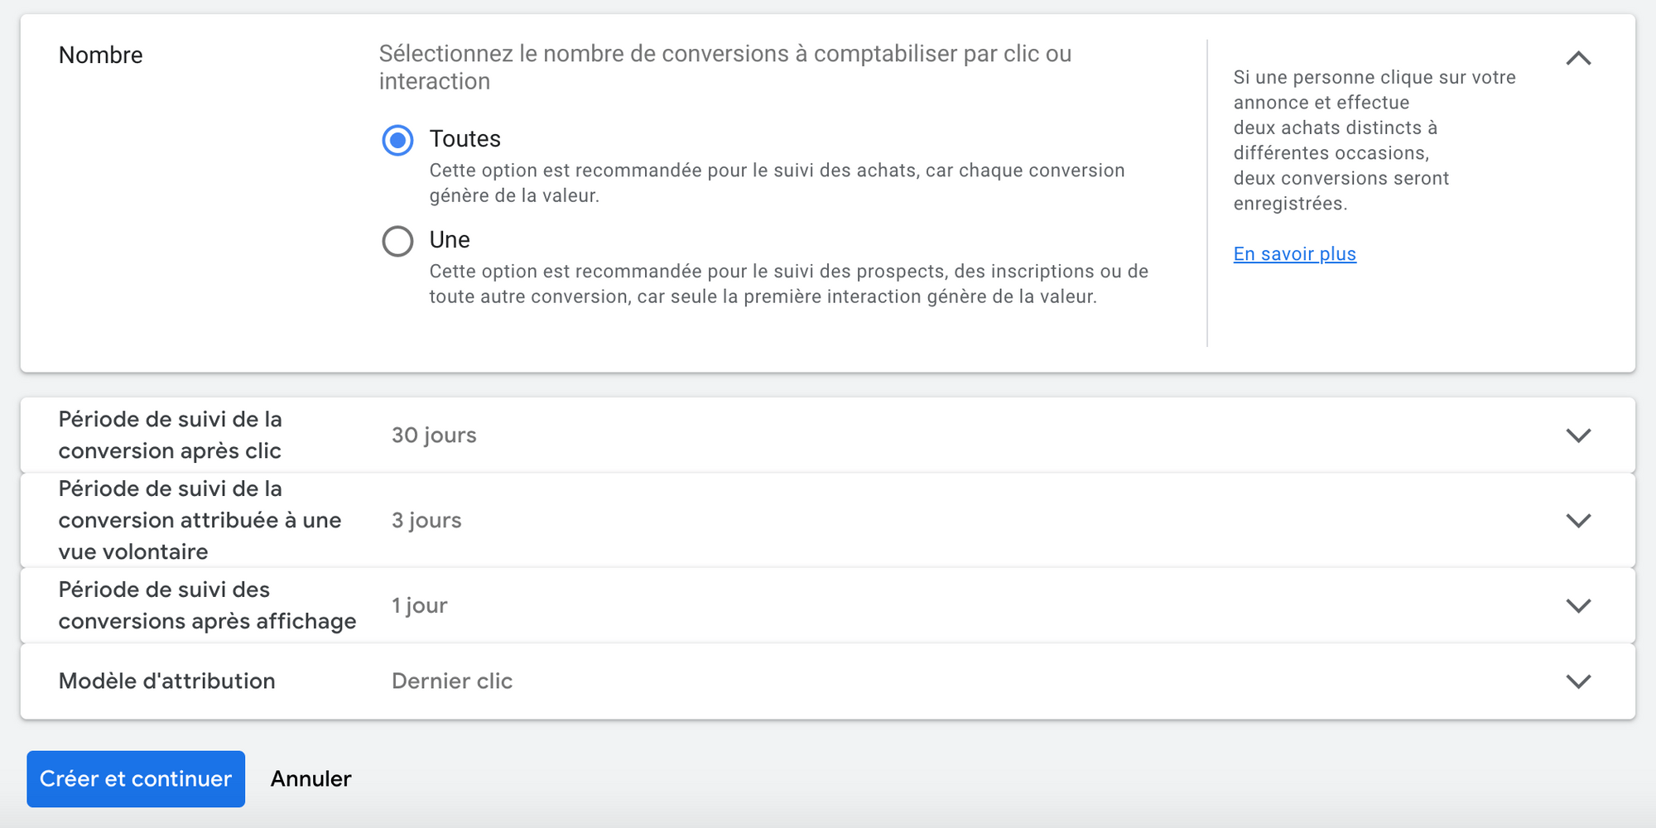1656x828 pixels.
Task: Click "Période de suivi des conversions après affichage" label
Action: [x=207, y=606]
